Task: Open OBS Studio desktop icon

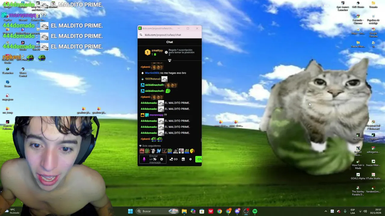Action: point(358,5)
